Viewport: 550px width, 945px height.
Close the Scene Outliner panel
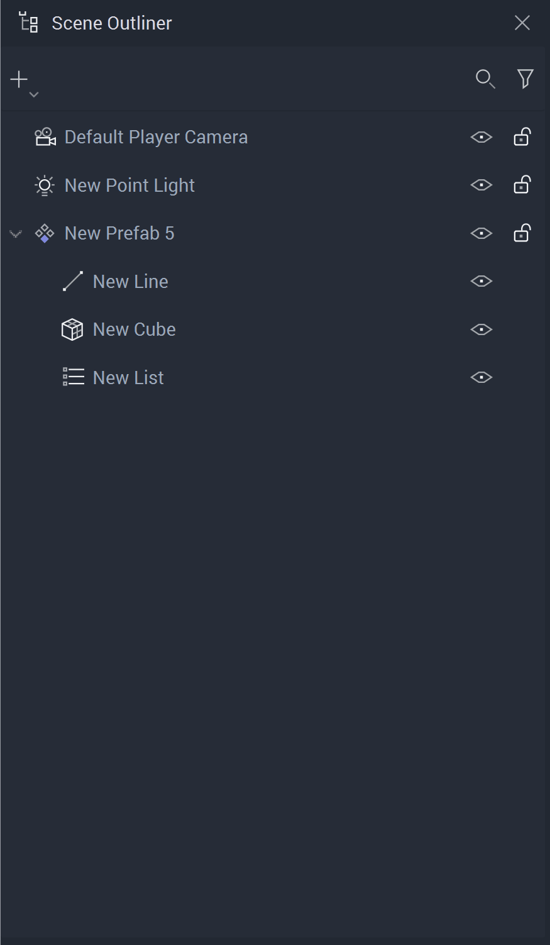[x=522, y=23]
